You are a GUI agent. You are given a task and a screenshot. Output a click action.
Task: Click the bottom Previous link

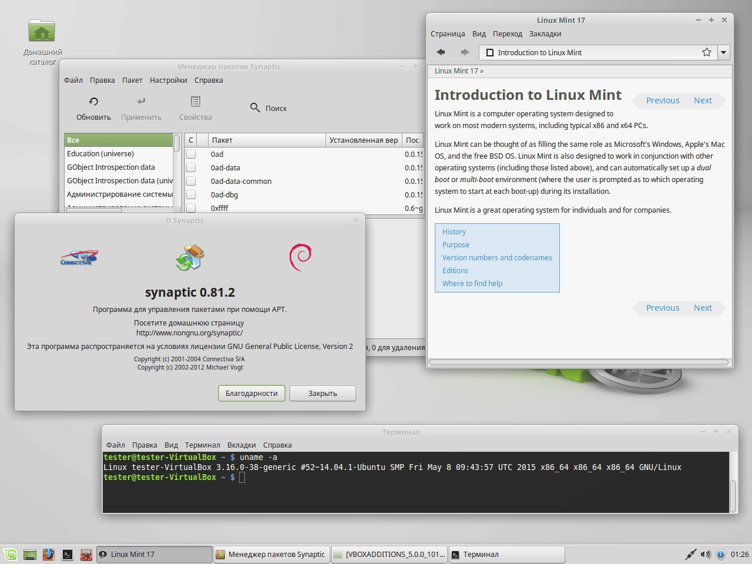coord(663,308)
